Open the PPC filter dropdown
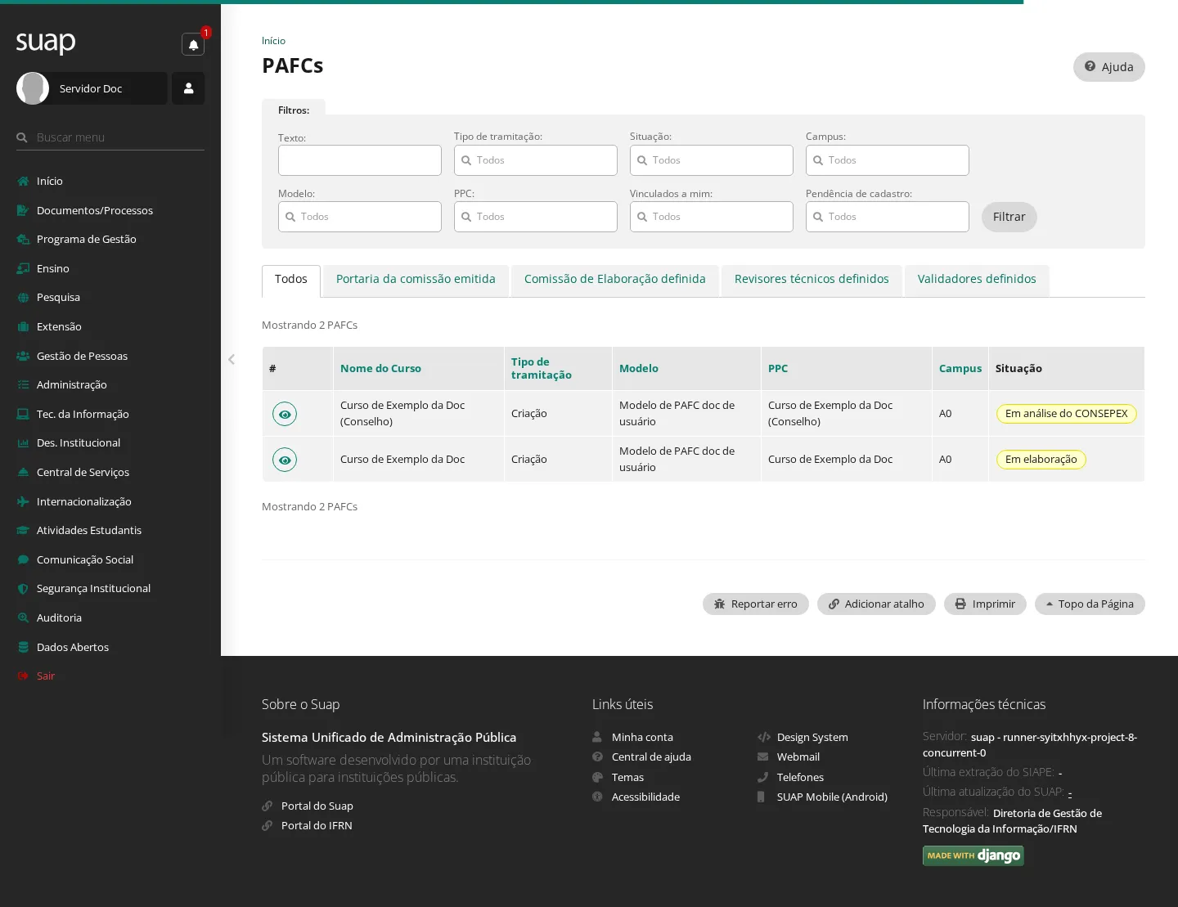 536,217
